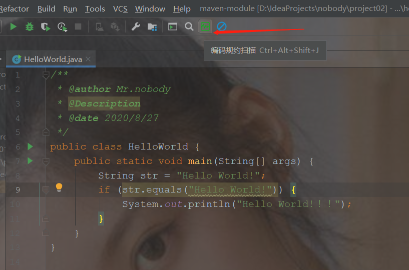Click the main method name
Viewport: 409px width, 270px height.
200,161
